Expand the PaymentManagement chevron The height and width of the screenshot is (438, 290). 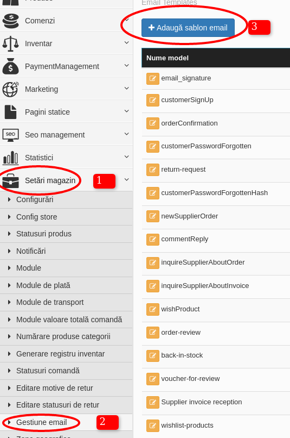[127, 66]
